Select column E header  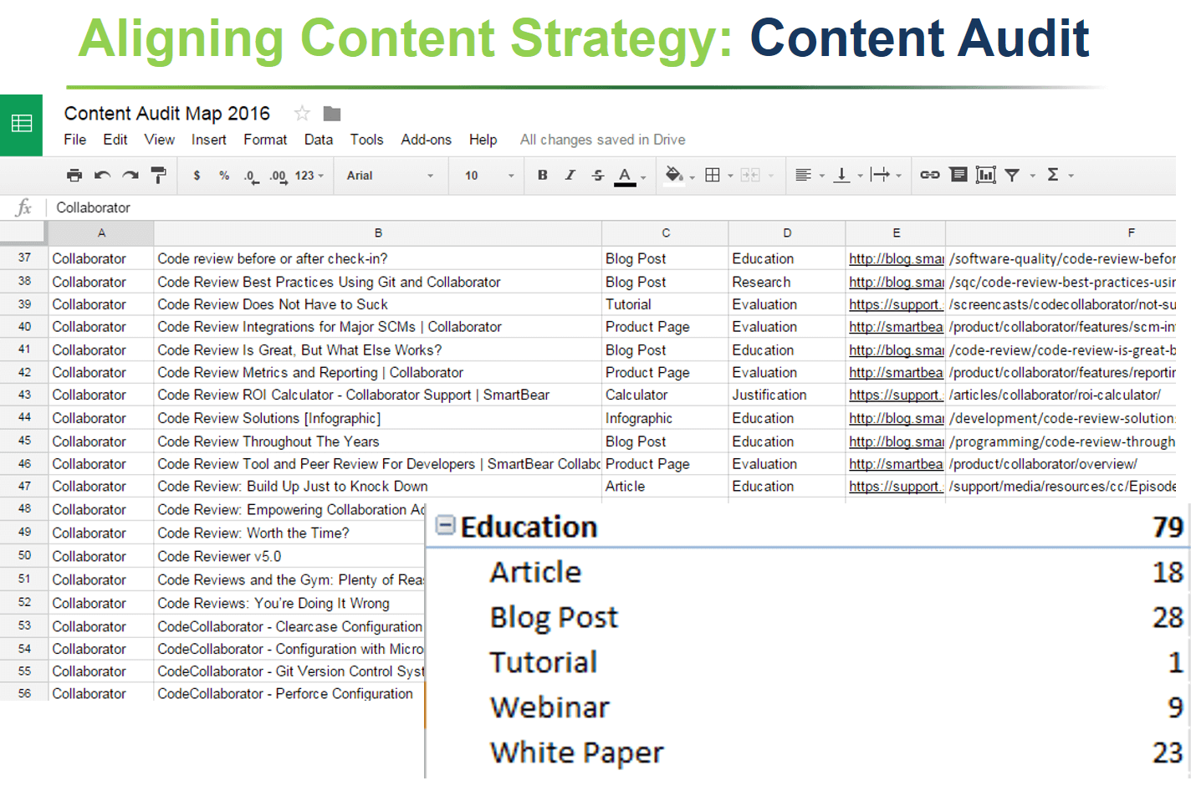(x=896, y=233)
